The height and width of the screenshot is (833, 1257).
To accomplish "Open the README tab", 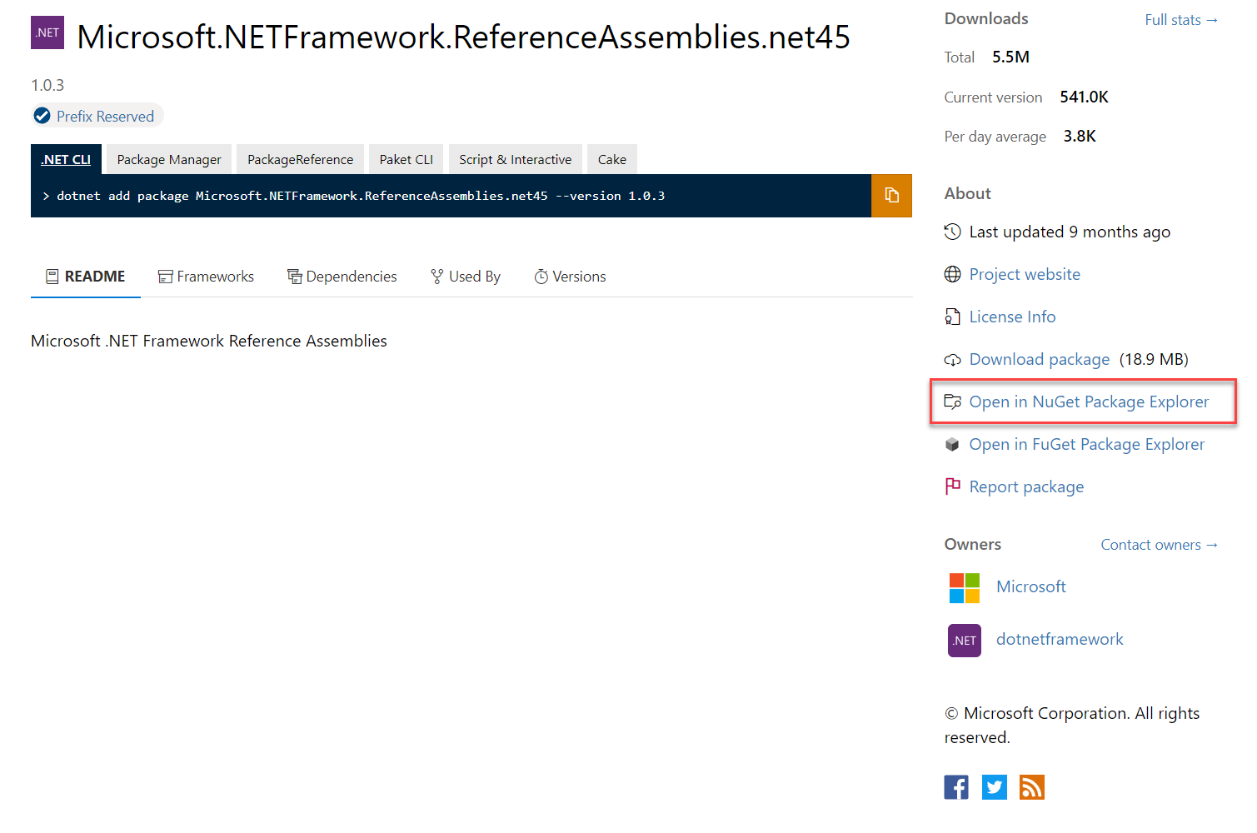I will pos(86,277).
